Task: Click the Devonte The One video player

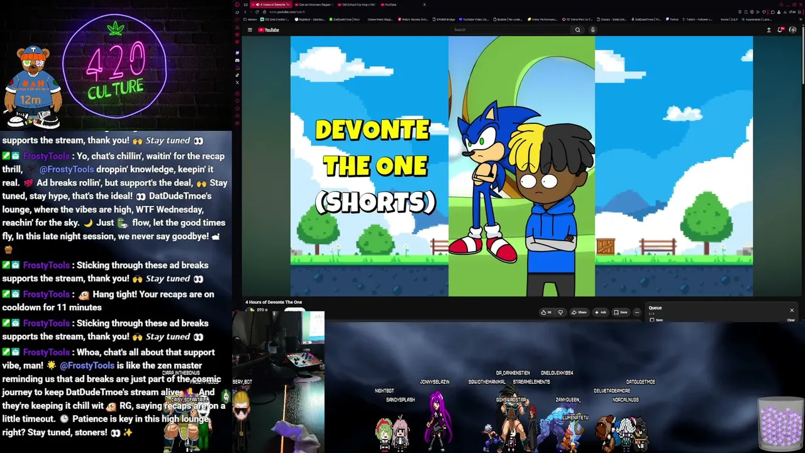Action: click(521, 166)
